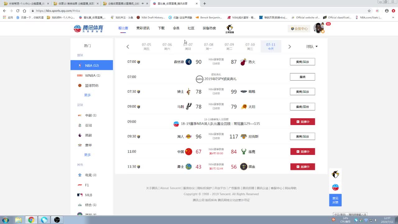Click the Timberwolves team logo

pos(189,62)
